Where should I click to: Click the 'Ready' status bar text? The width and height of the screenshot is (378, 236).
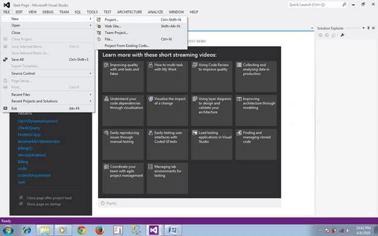point(6,221)
